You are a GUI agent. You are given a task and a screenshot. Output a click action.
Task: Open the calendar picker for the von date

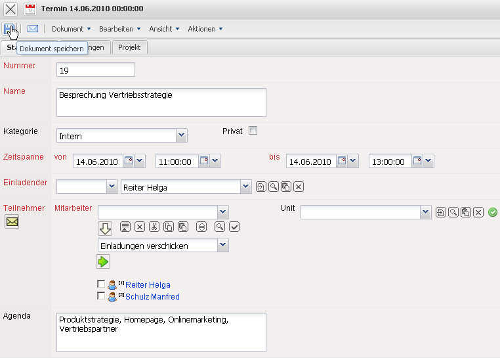129,161
